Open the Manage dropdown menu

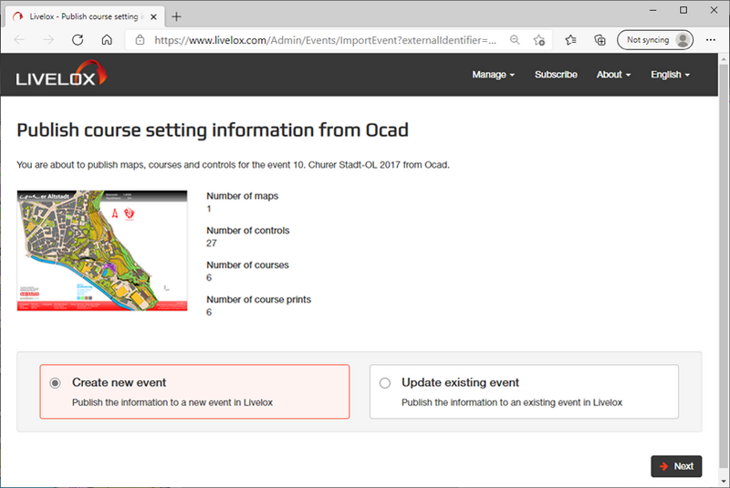[x=493, y=75]
